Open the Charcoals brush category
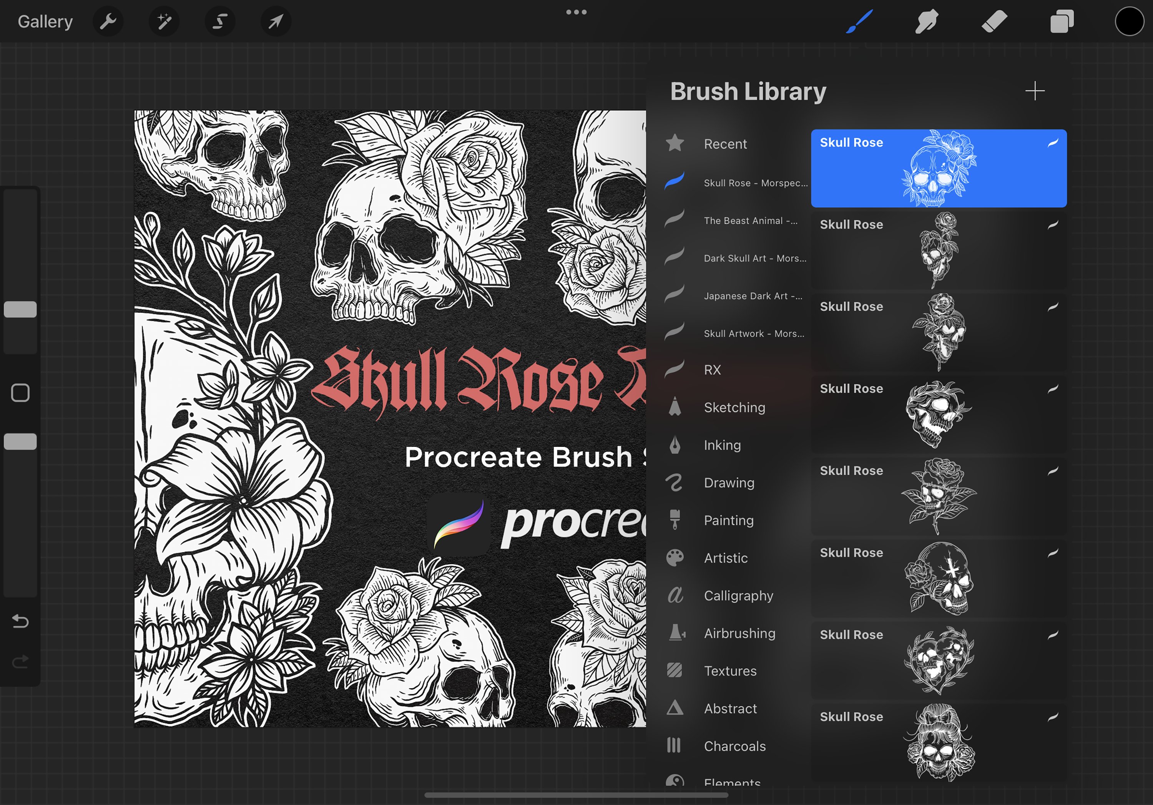The image size is (1153, 805). [735, 746]
